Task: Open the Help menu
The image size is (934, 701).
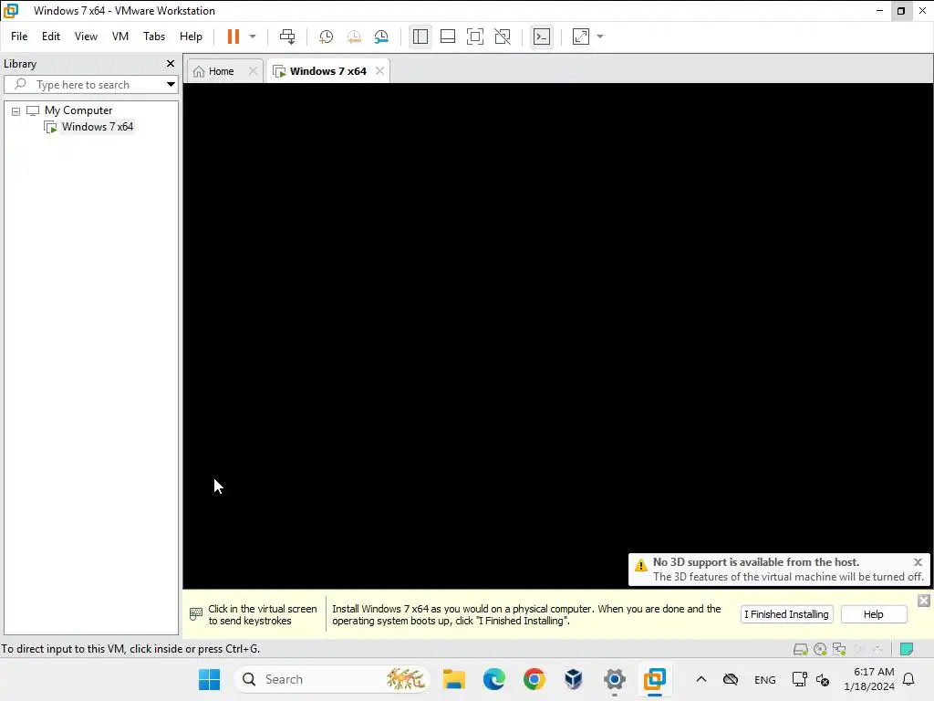Action: click(191, 37)
